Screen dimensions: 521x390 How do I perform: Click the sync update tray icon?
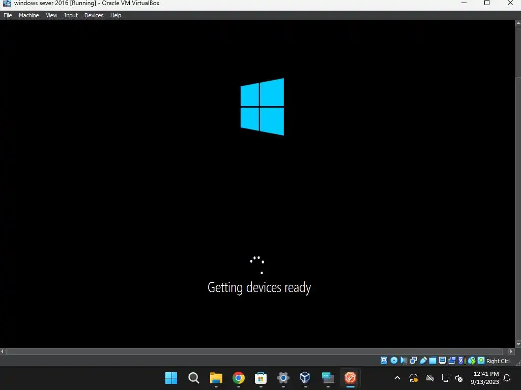[414, 378]
